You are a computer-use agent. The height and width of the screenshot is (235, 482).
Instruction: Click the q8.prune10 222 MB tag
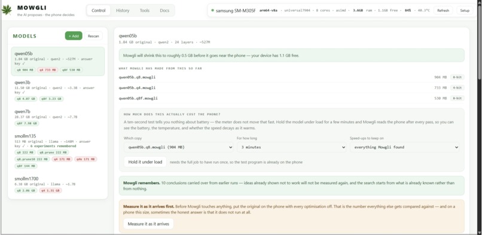[32, 159]
